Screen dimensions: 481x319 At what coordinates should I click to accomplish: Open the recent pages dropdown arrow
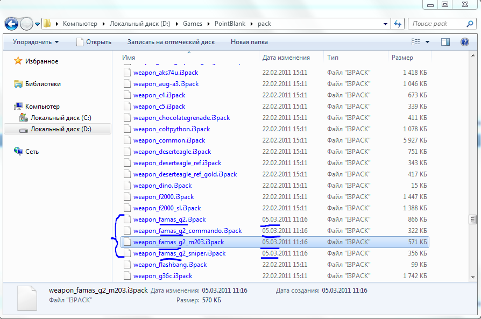point(37,24)
